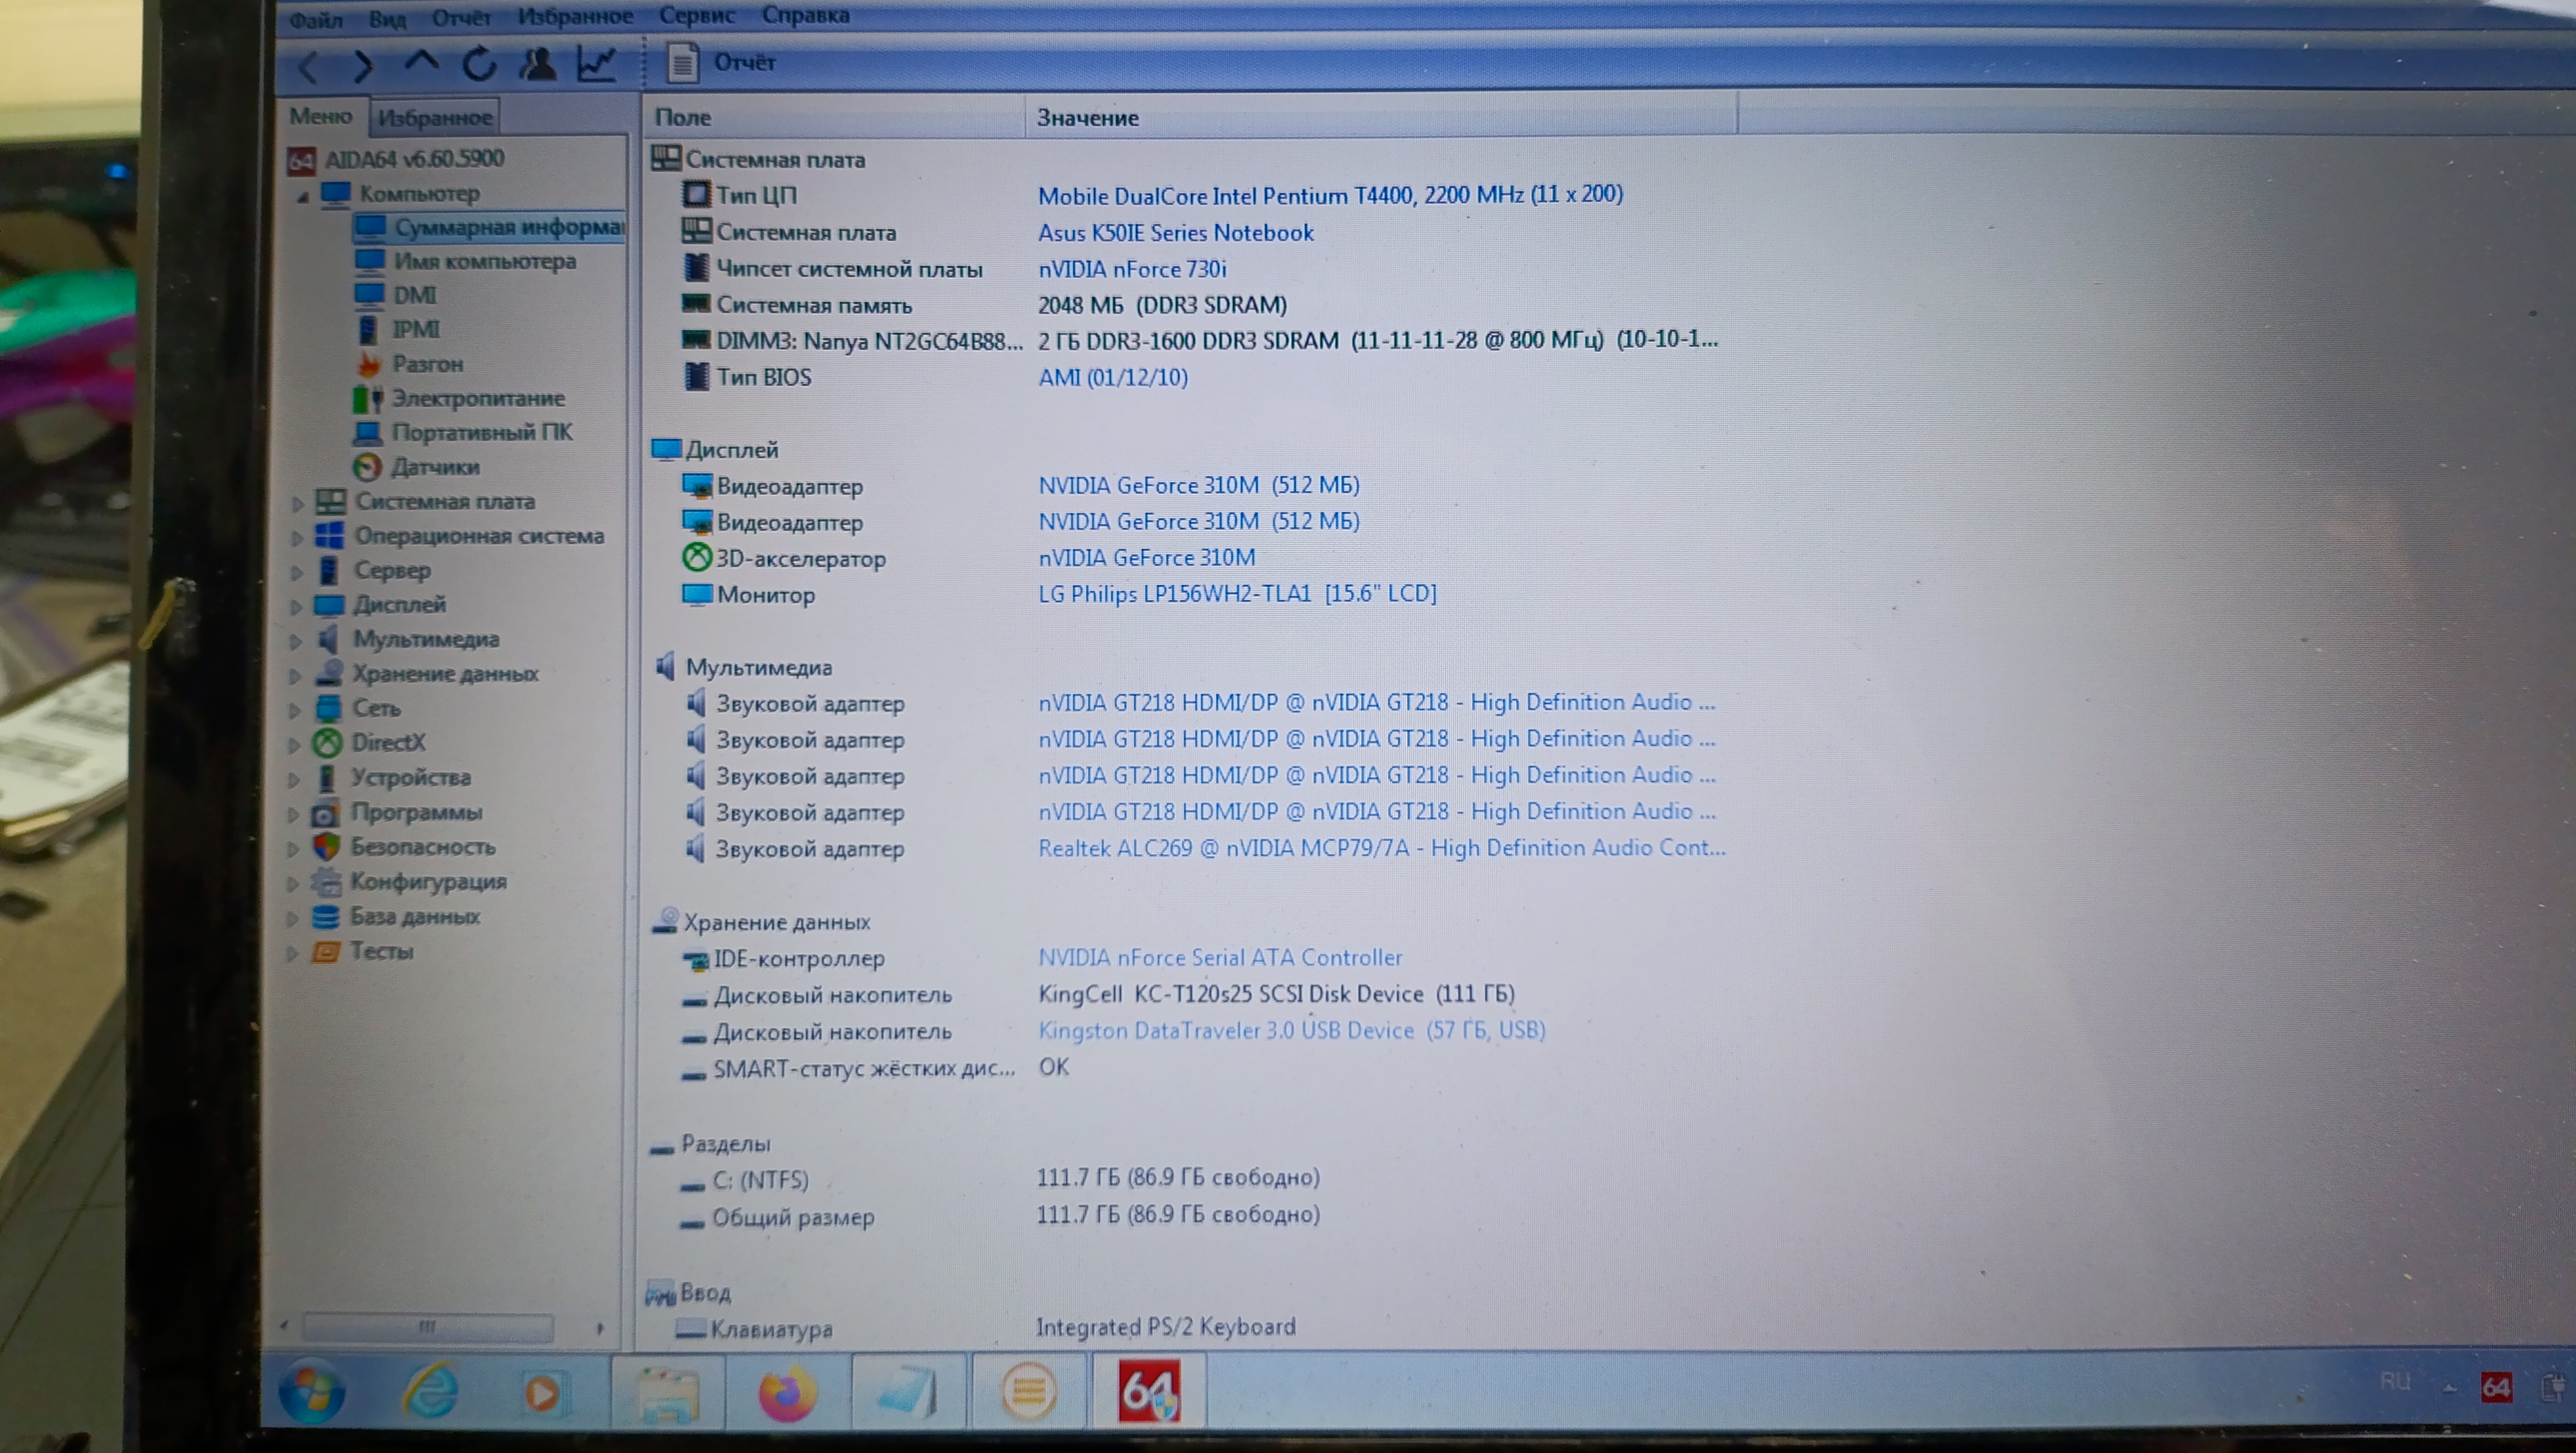Open the user/favorites toolbar icon
The height and width of the screenshot is (1453, 2576).
coord(538,64)
